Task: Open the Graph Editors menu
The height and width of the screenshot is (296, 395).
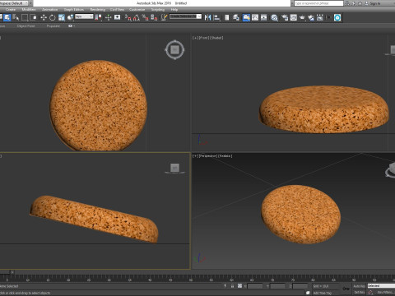Action: point(74,10)
